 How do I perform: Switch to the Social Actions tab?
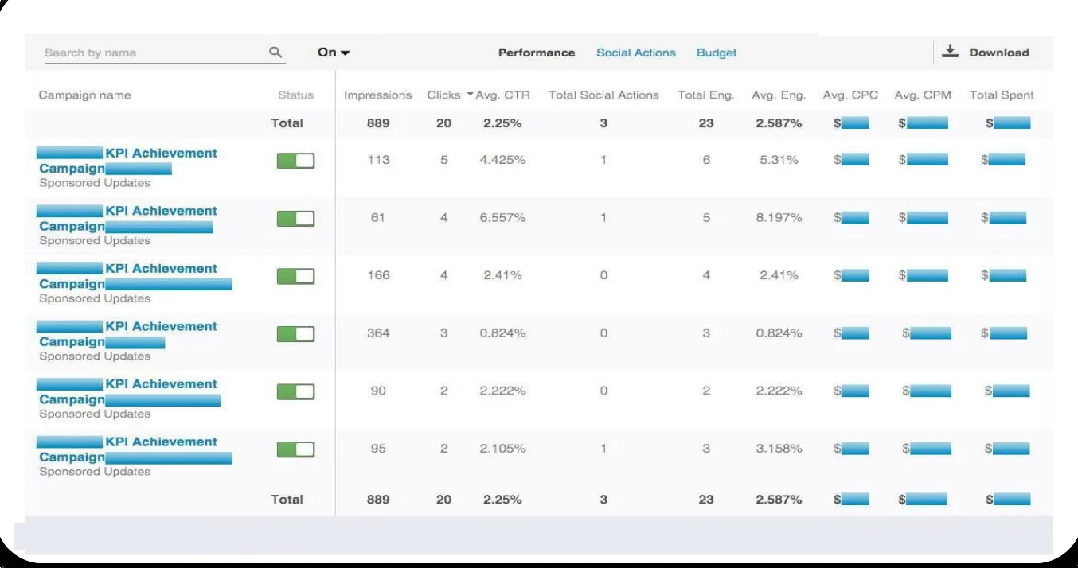pyautogui.click(x=636, y=53)
